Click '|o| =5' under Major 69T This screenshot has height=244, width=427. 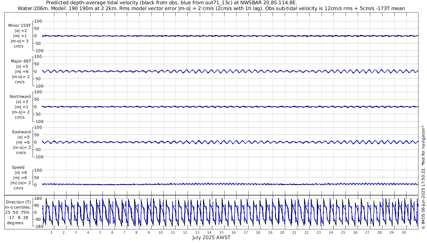[x=22, y=66]
